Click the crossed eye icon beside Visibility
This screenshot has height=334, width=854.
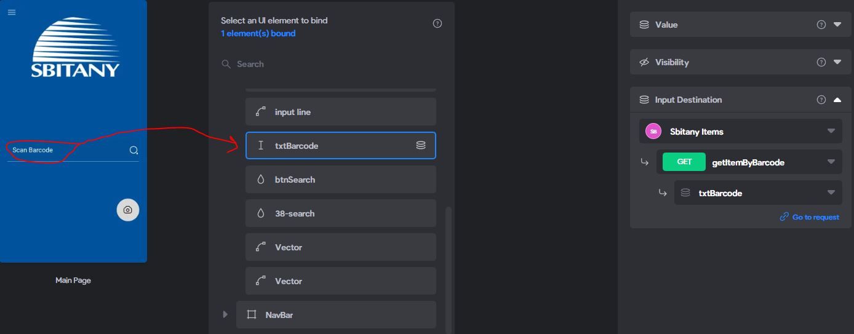pos(644,62)
